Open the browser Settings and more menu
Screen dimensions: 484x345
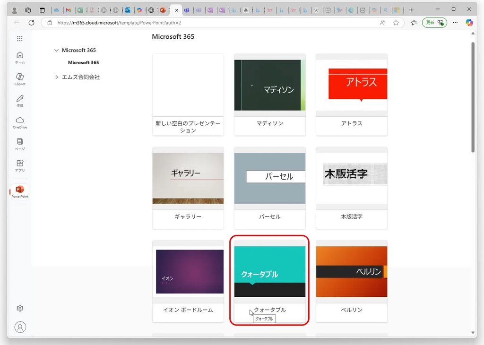tap(455, 23)
